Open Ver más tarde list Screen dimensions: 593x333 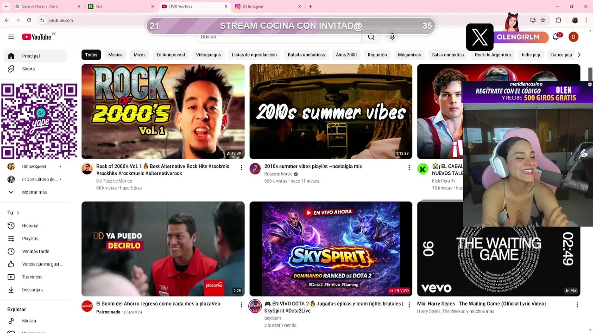click(x=35, y=252)
